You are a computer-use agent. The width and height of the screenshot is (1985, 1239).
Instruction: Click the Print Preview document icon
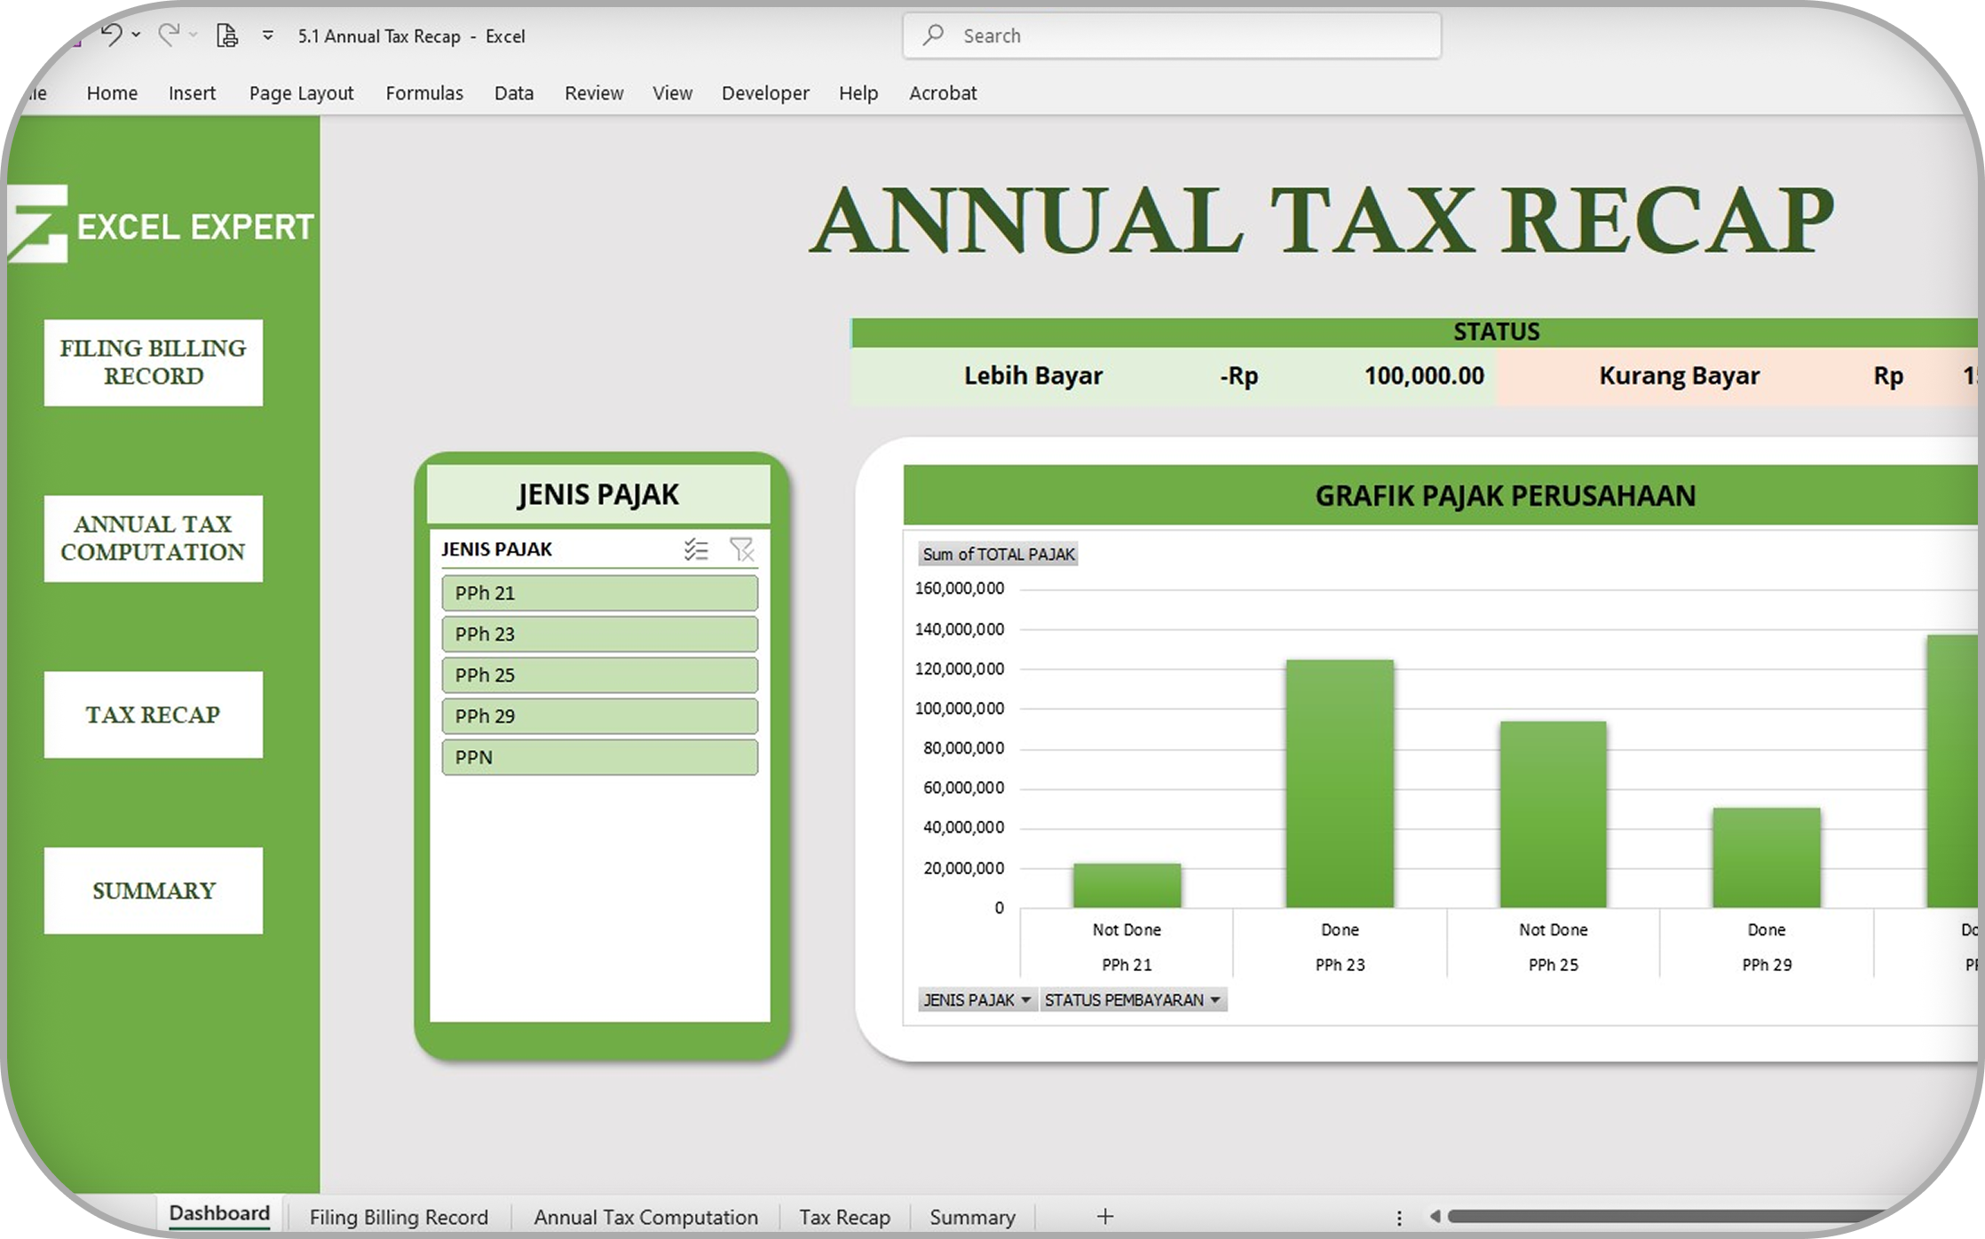[x=227, y=36]
